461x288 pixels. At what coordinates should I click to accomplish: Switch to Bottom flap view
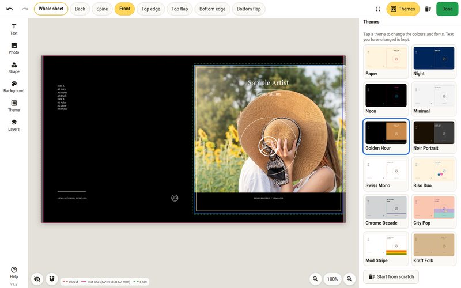[249, 9]
